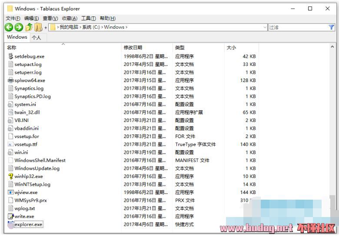Click the 快捷方式 type cell

(184, 224)
